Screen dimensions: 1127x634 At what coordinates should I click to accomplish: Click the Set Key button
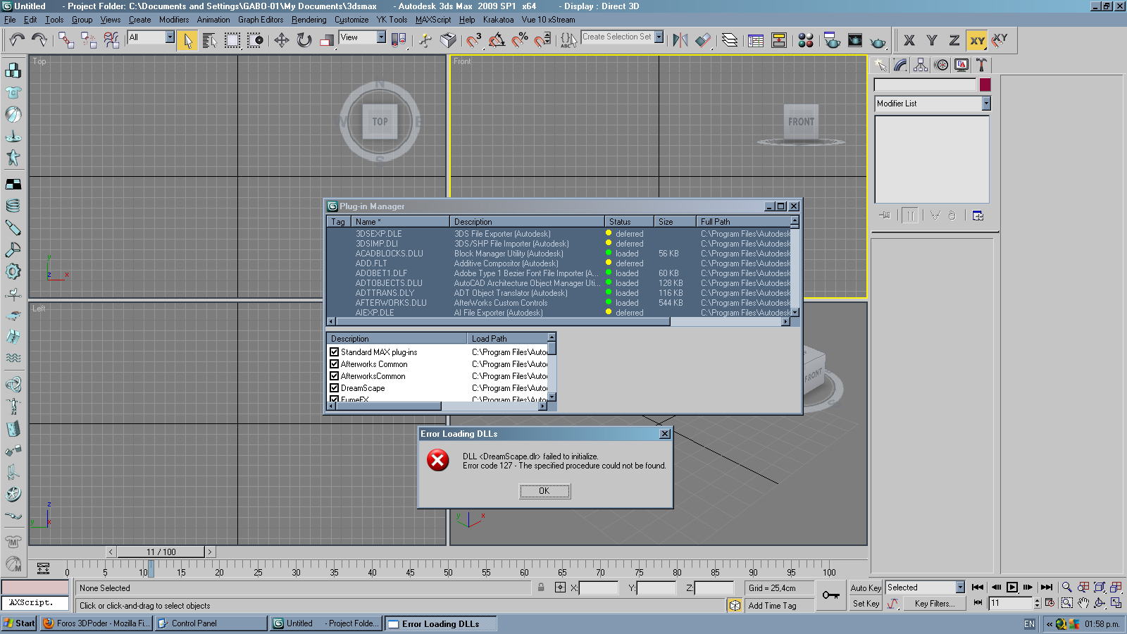[x=866, y=604]
